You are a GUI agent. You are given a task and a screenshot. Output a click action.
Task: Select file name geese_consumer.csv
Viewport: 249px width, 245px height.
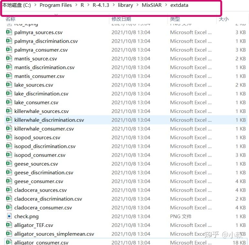coord(39,181)
